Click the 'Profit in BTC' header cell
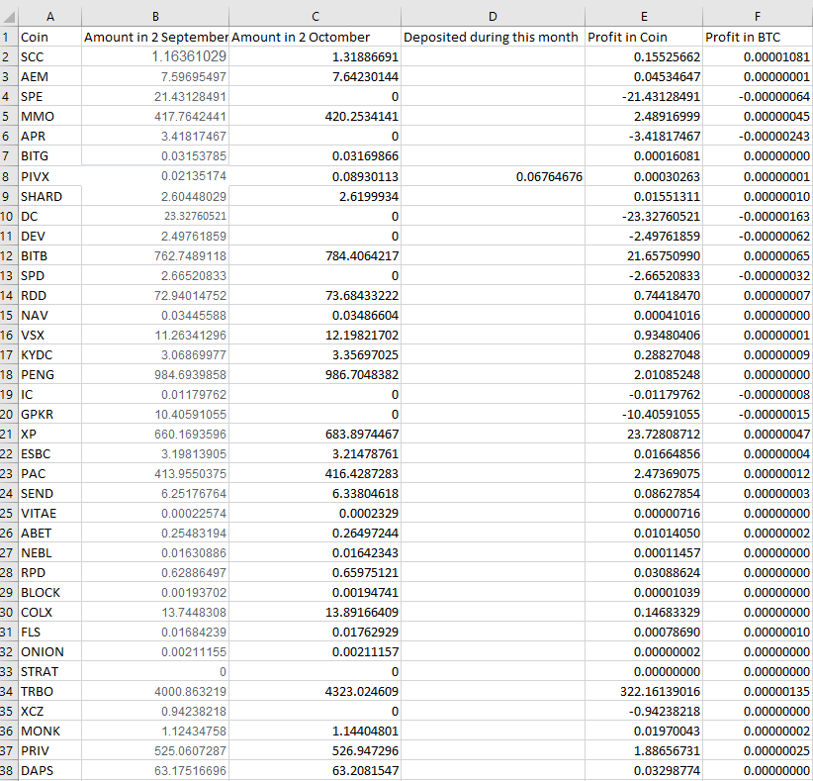The height and width of the screenshot is (781, 813). 758,37
